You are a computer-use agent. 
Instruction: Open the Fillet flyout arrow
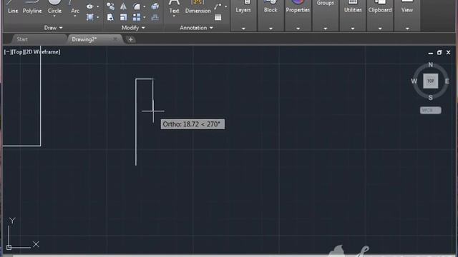(x=145, y=6)
